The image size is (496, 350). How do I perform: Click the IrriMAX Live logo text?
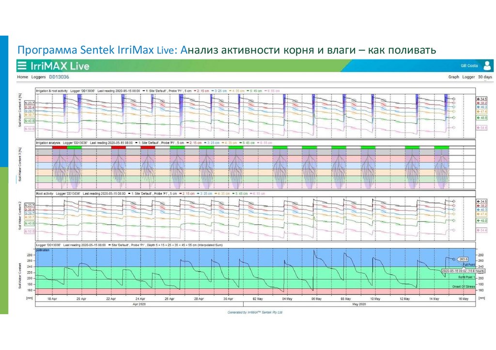(60, 66)
